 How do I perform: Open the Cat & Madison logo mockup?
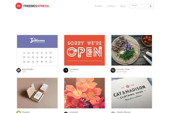coord(132,93)
